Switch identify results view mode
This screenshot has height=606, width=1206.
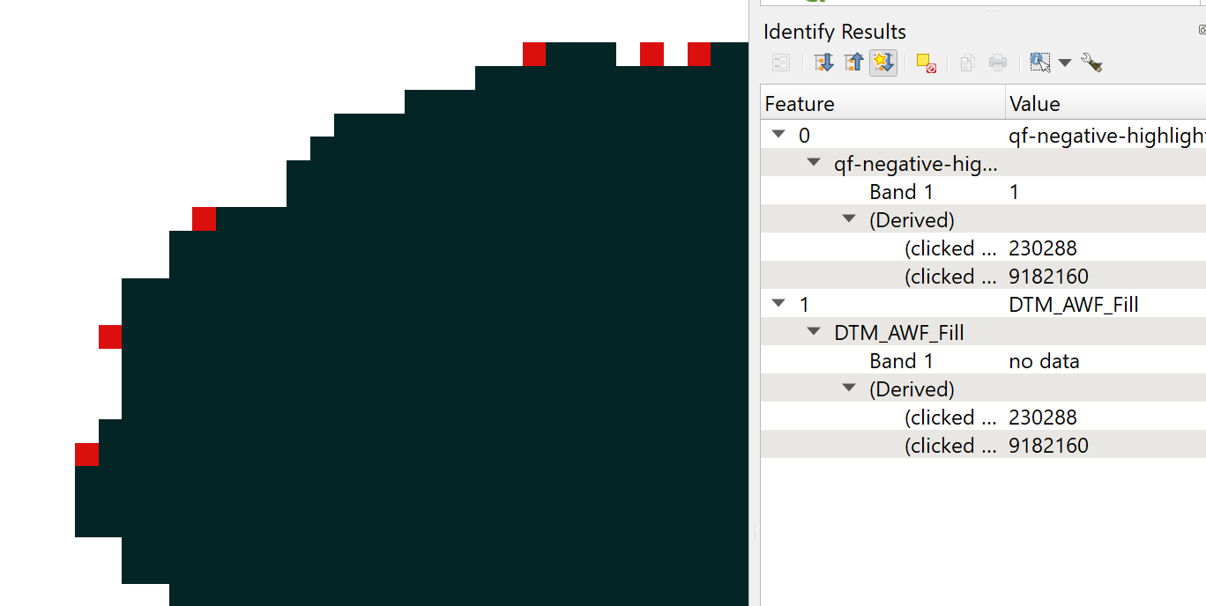[781, 62]
